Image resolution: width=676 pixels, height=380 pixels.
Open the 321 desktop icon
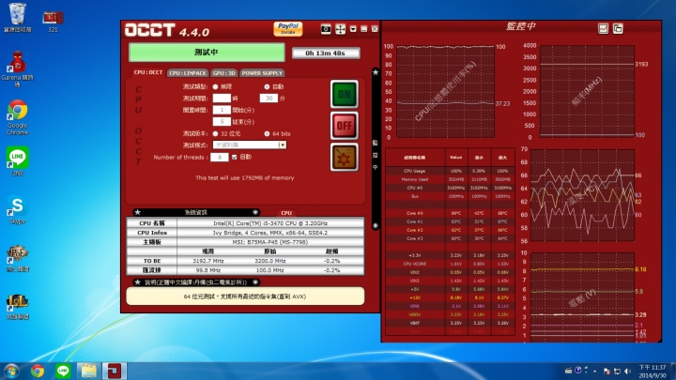pos(53,21)
